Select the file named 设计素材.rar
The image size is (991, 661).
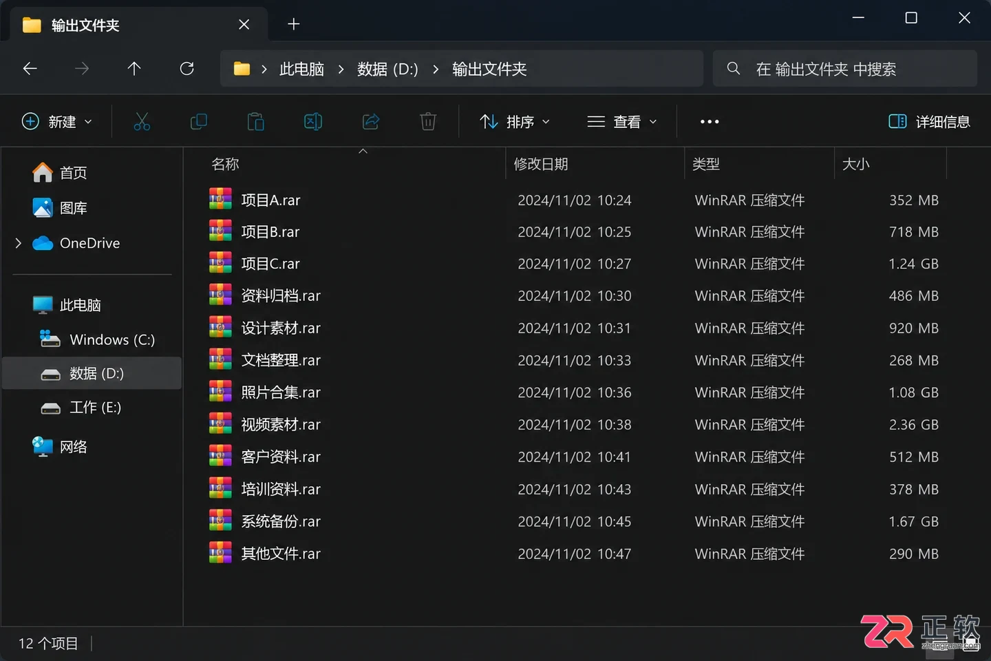pos(281,328)
